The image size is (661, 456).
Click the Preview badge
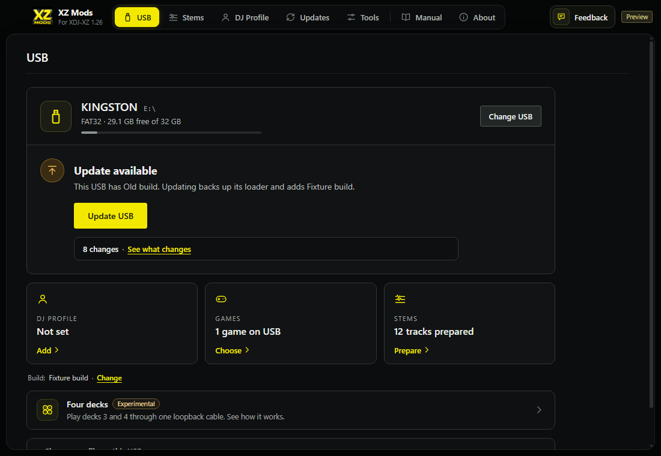point(637,17)
